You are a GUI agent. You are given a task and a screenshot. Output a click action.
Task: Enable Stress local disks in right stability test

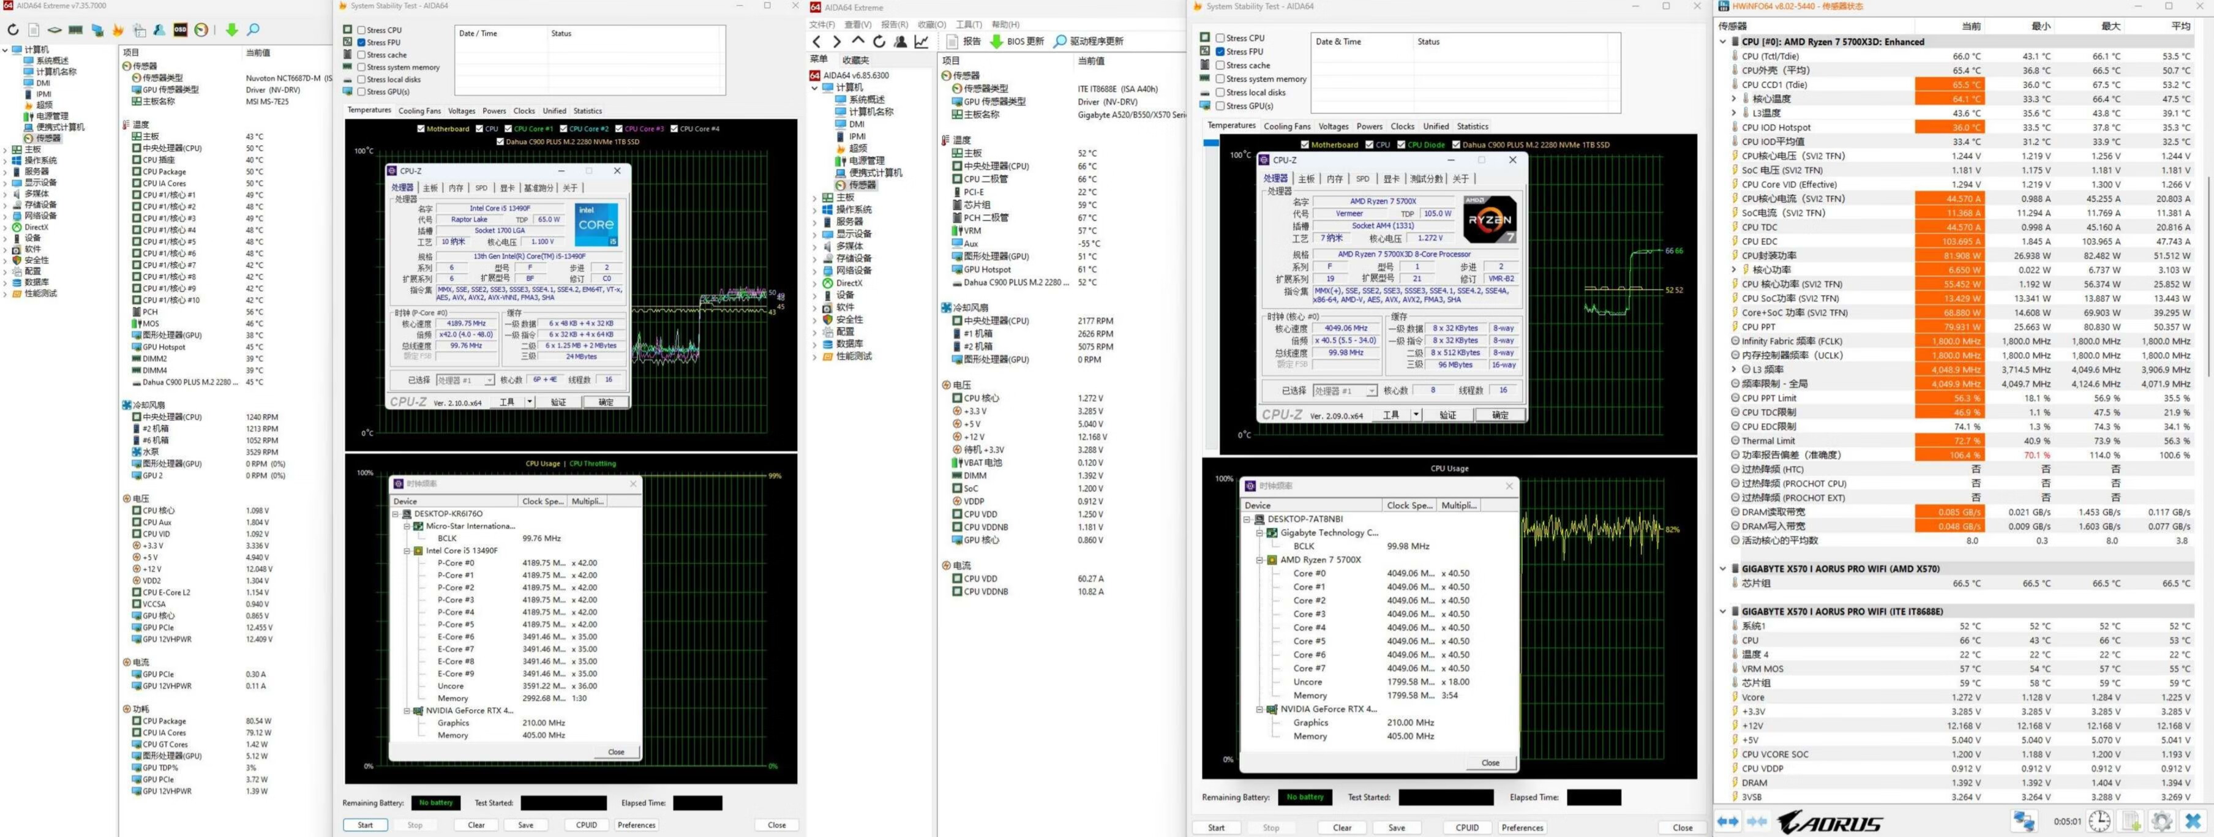pyautogui.click(x=1220, y=93)
